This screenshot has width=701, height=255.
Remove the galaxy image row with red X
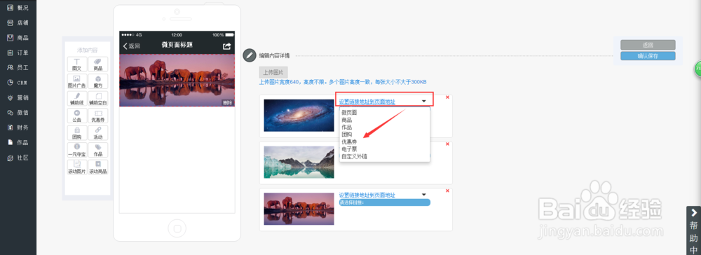pyautogui.click(x=447, y=97)
